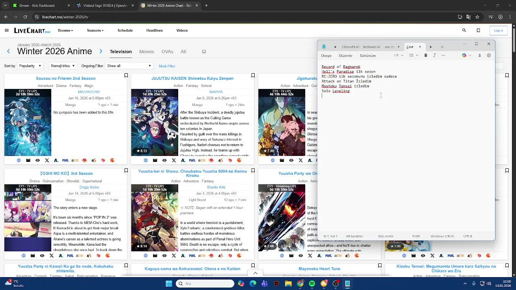The height and width of the screenshot is (290, 516).
Task: Click the Mark Filter link
Action: (167, 66)
